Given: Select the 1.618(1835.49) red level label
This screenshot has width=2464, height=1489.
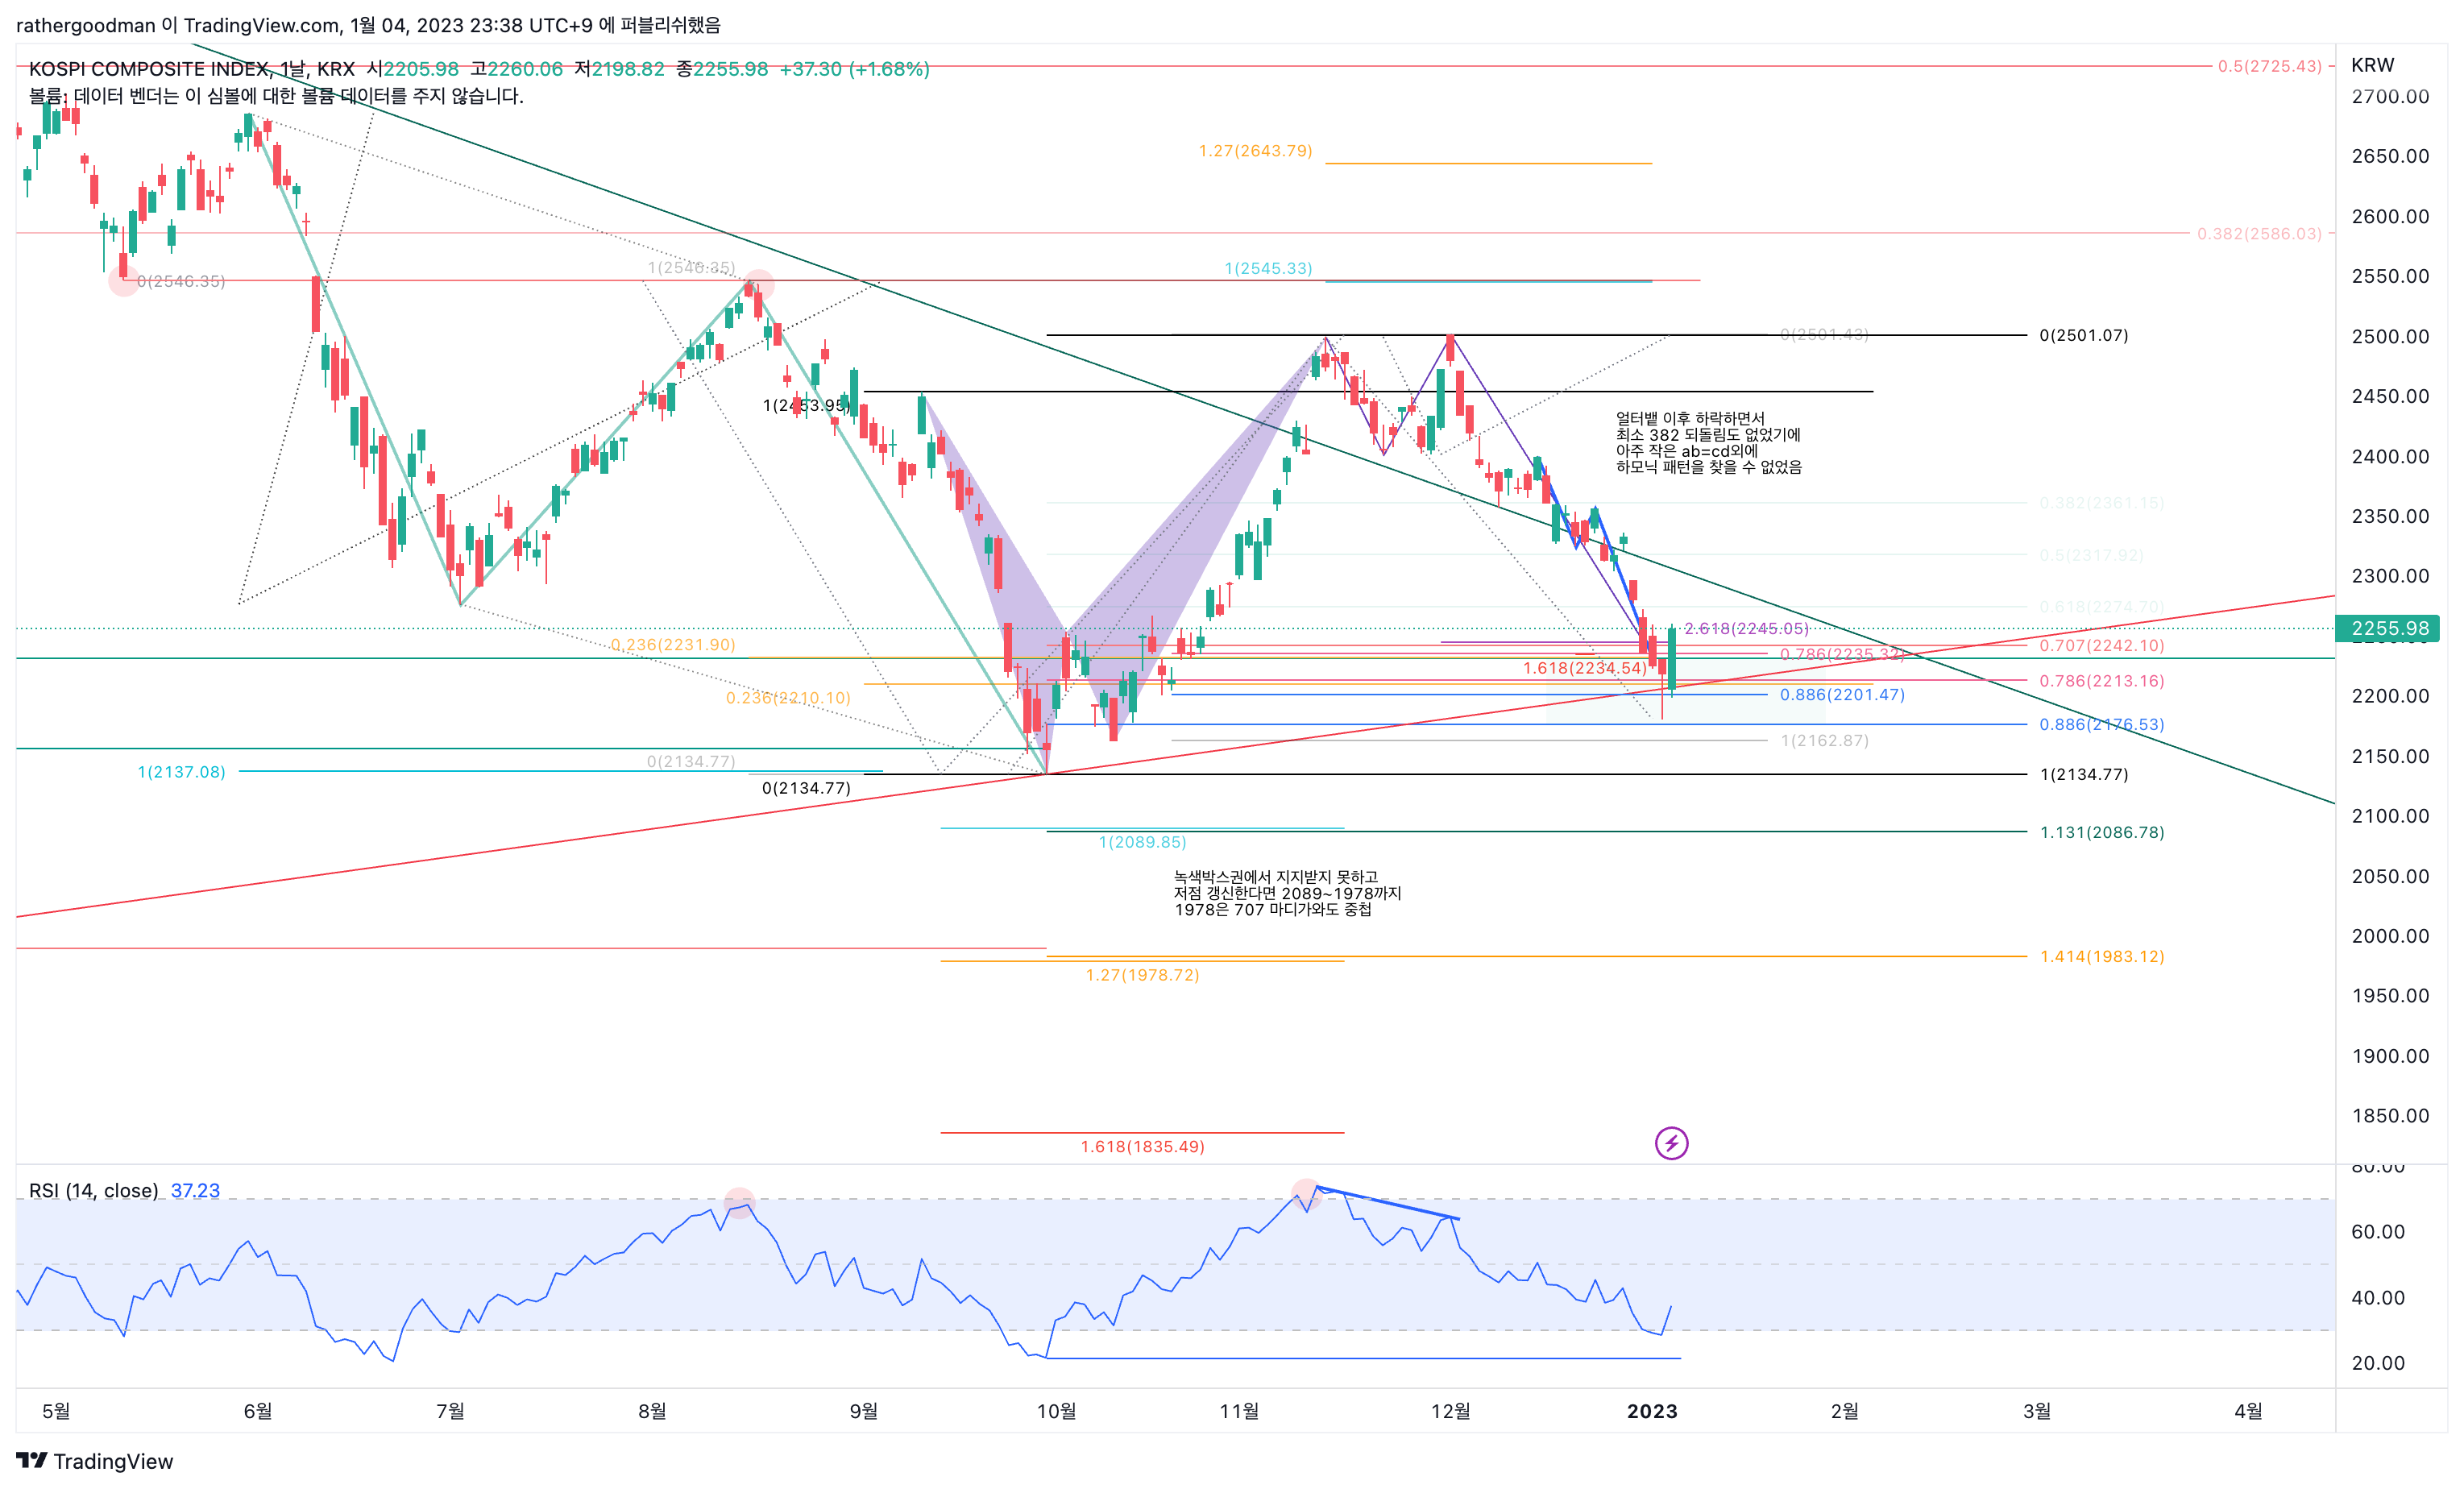Looking at the screenshot, I should (1142, 1146).
